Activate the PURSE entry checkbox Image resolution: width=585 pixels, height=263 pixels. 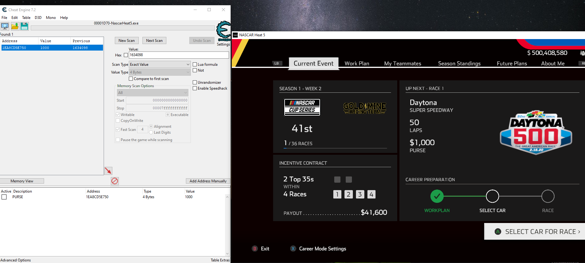(4, 197)
